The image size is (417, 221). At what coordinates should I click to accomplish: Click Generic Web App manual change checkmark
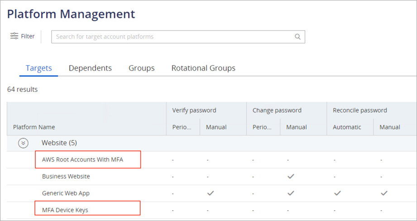point(291,193)
